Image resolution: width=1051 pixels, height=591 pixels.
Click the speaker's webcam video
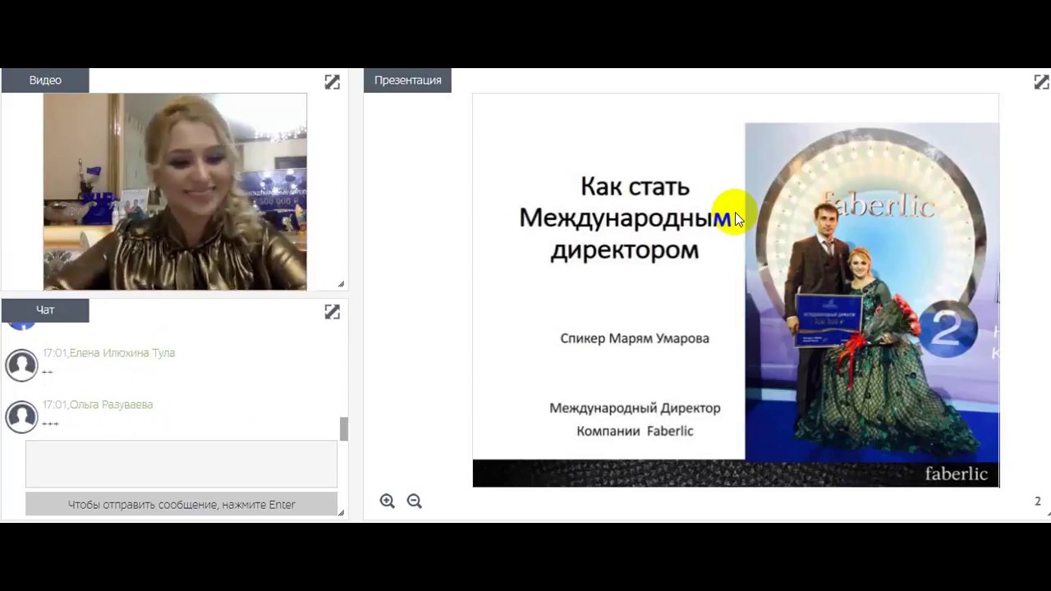coord(175,191)
